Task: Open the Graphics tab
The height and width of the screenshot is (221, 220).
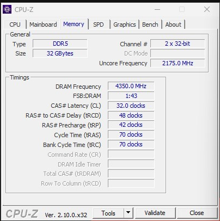Action: [x=125, y=24]
